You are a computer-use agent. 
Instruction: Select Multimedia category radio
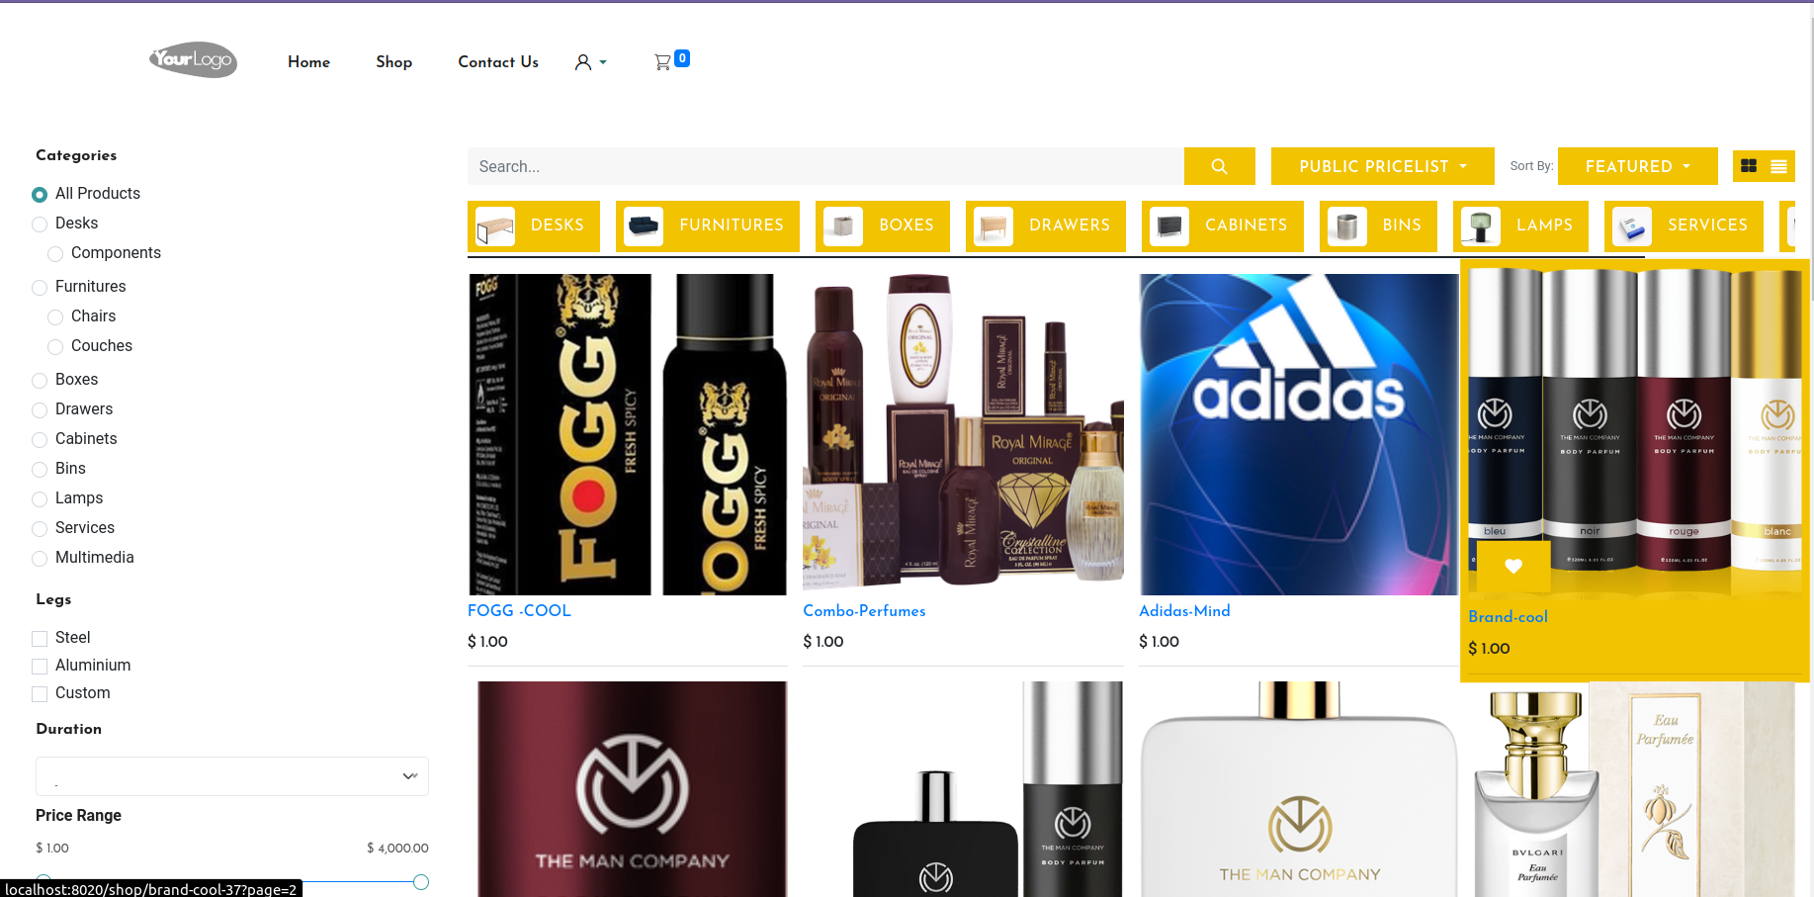40,559
